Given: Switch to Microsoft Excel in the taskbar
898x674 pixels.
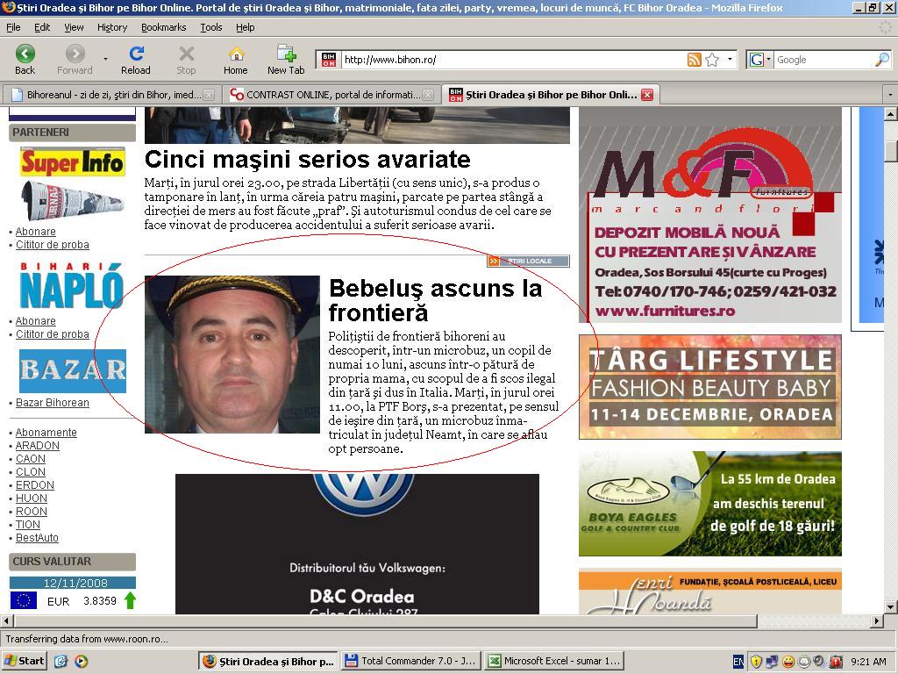Looking at the screenshot, I should click(554, 661).
